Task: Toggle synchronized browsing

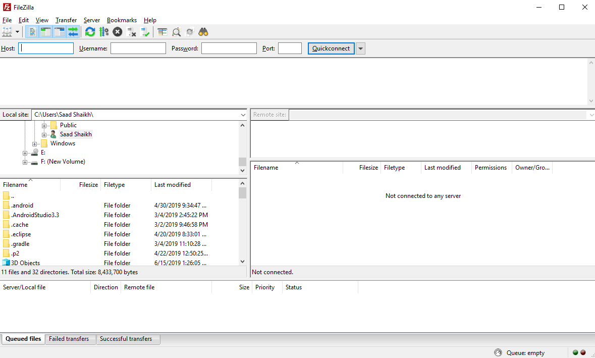Action: point(190,32)
